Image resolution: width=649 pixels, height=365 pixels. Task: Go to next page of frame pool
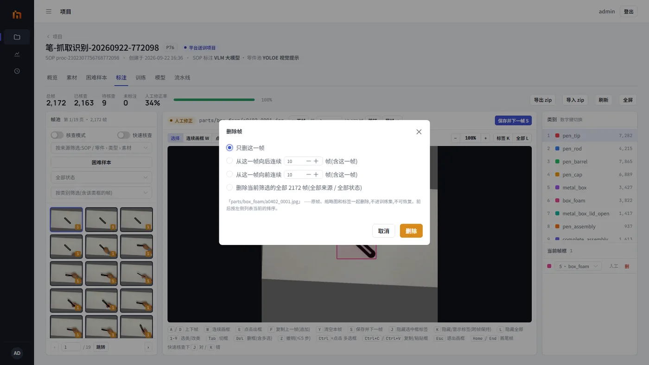[x=148, y=347]
